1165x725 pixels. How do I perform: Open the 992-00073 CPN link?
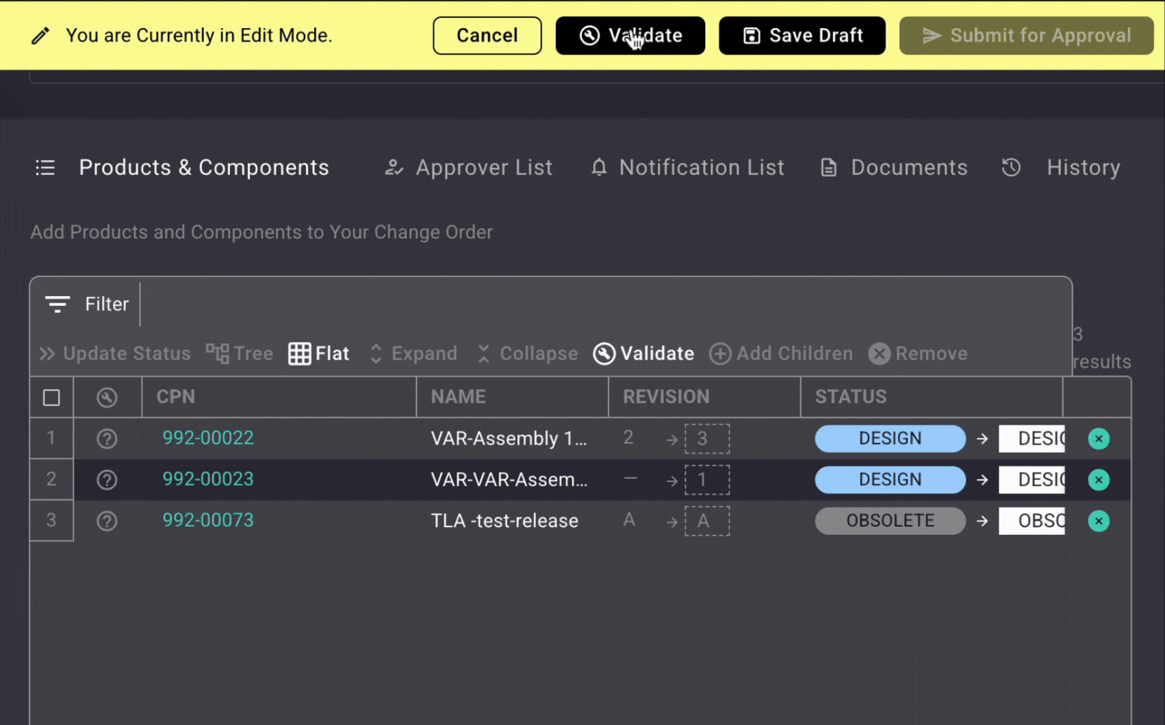pyautogui.click(x=208, y=520)
